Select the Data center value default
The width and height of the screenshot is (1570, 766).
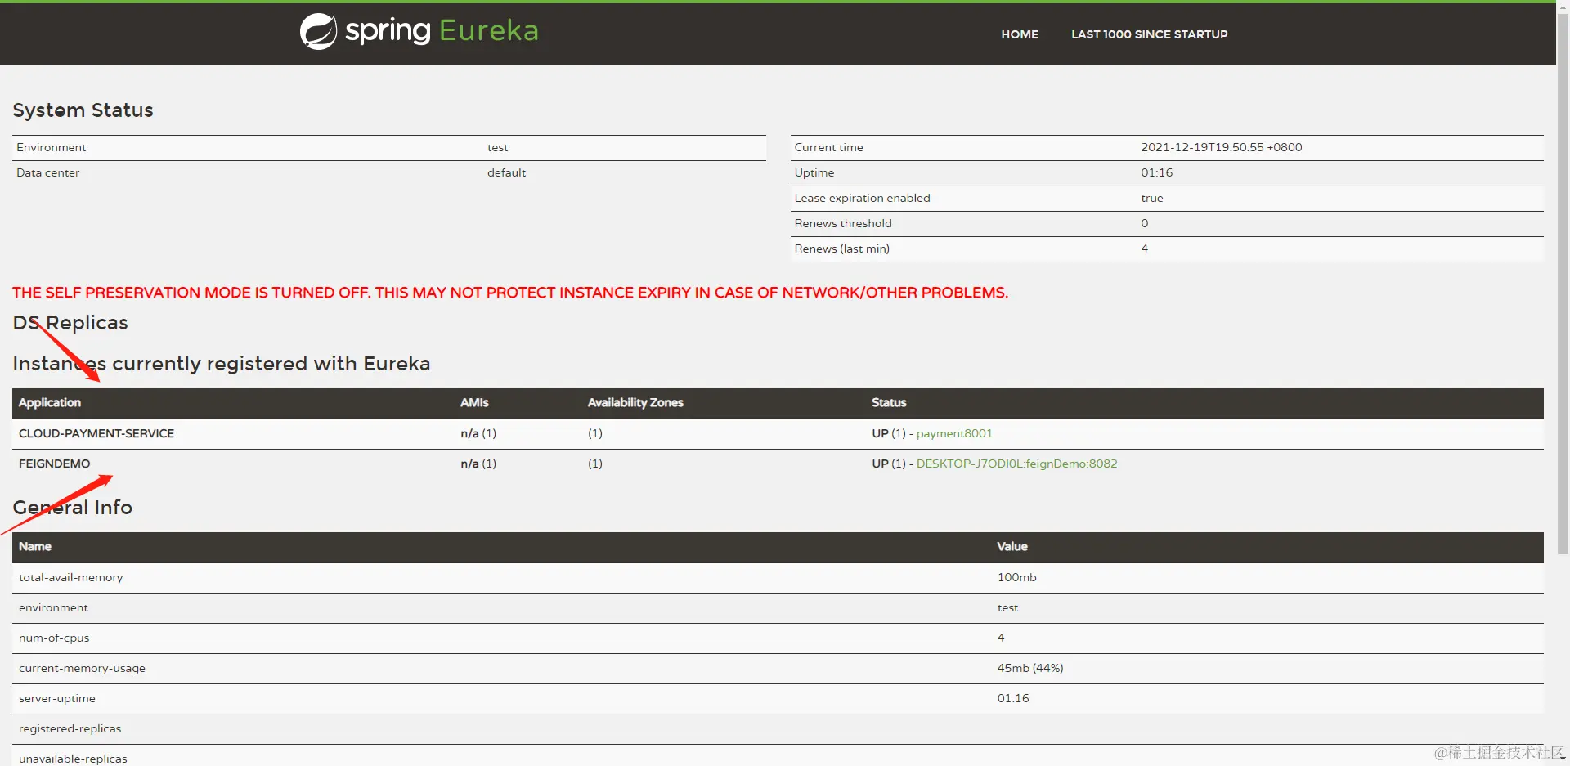(x=506, y=172)
